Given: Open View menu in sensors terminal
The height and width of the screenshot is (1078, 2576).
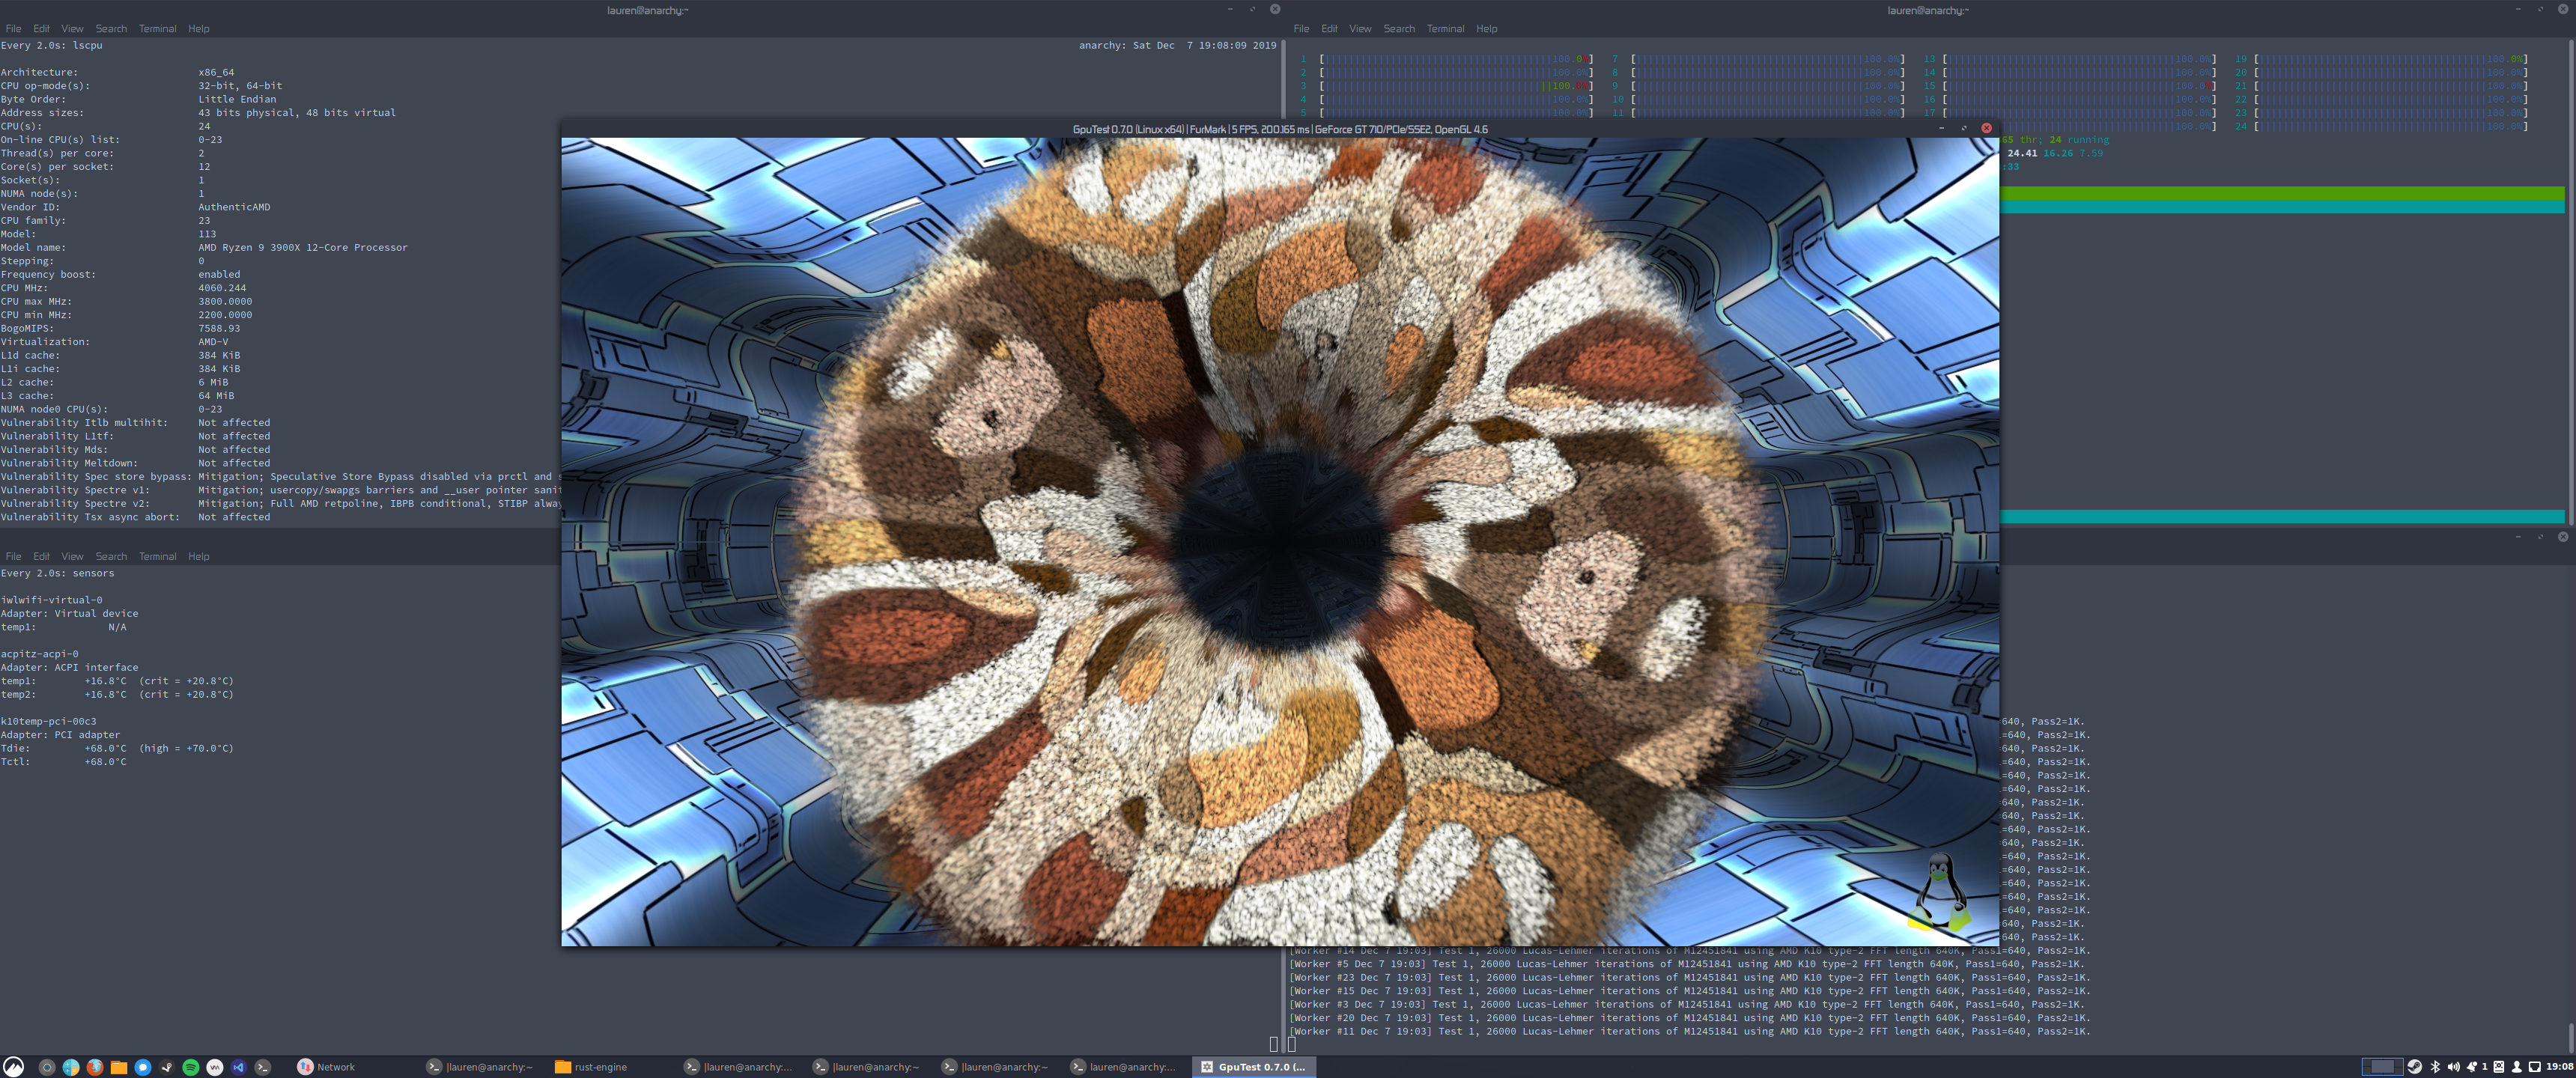Looking at the screenshot, I should 72,556.
